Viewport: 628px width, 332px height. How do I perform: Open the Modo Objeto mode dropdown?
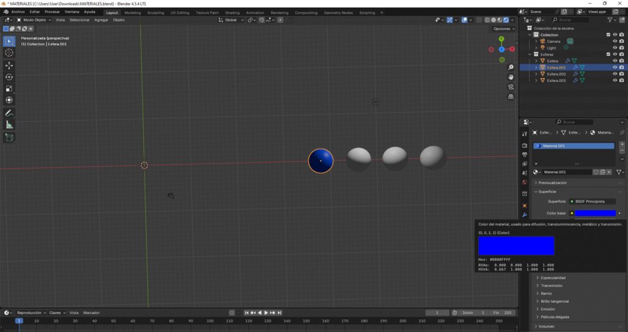pyautogui.click(x=34, y=20)
